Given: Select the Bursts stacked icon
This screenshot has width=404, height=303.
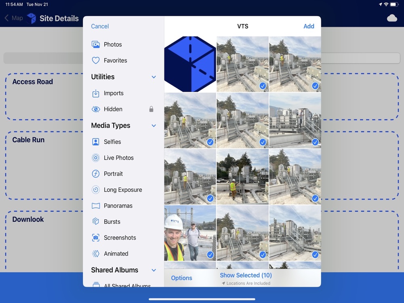Looking at the screenshot, I should click(96, 221).
